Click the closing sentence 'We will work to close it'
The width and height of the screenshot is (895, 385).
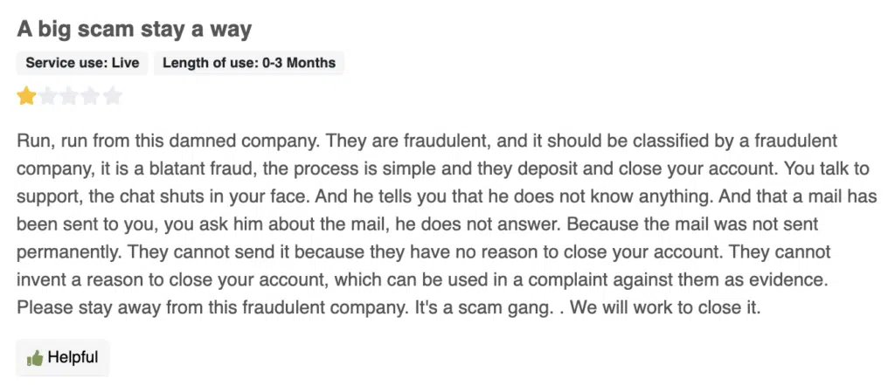coord(665,308)
